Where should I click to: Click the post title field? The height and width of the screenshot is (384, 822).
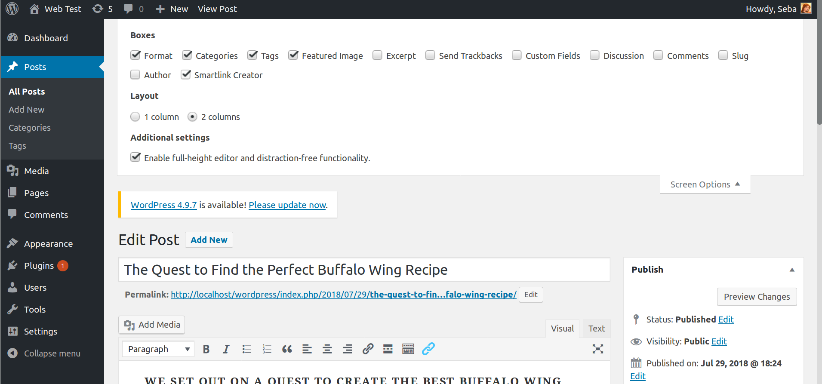364,270
